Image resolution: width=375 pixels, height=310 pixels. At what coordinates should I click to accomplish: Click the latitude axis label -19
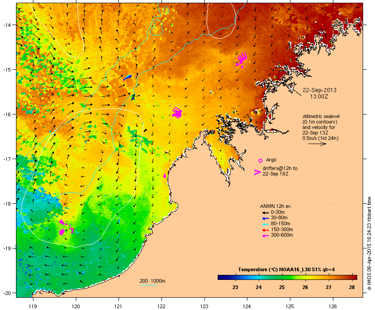click(x=6, y=248)
